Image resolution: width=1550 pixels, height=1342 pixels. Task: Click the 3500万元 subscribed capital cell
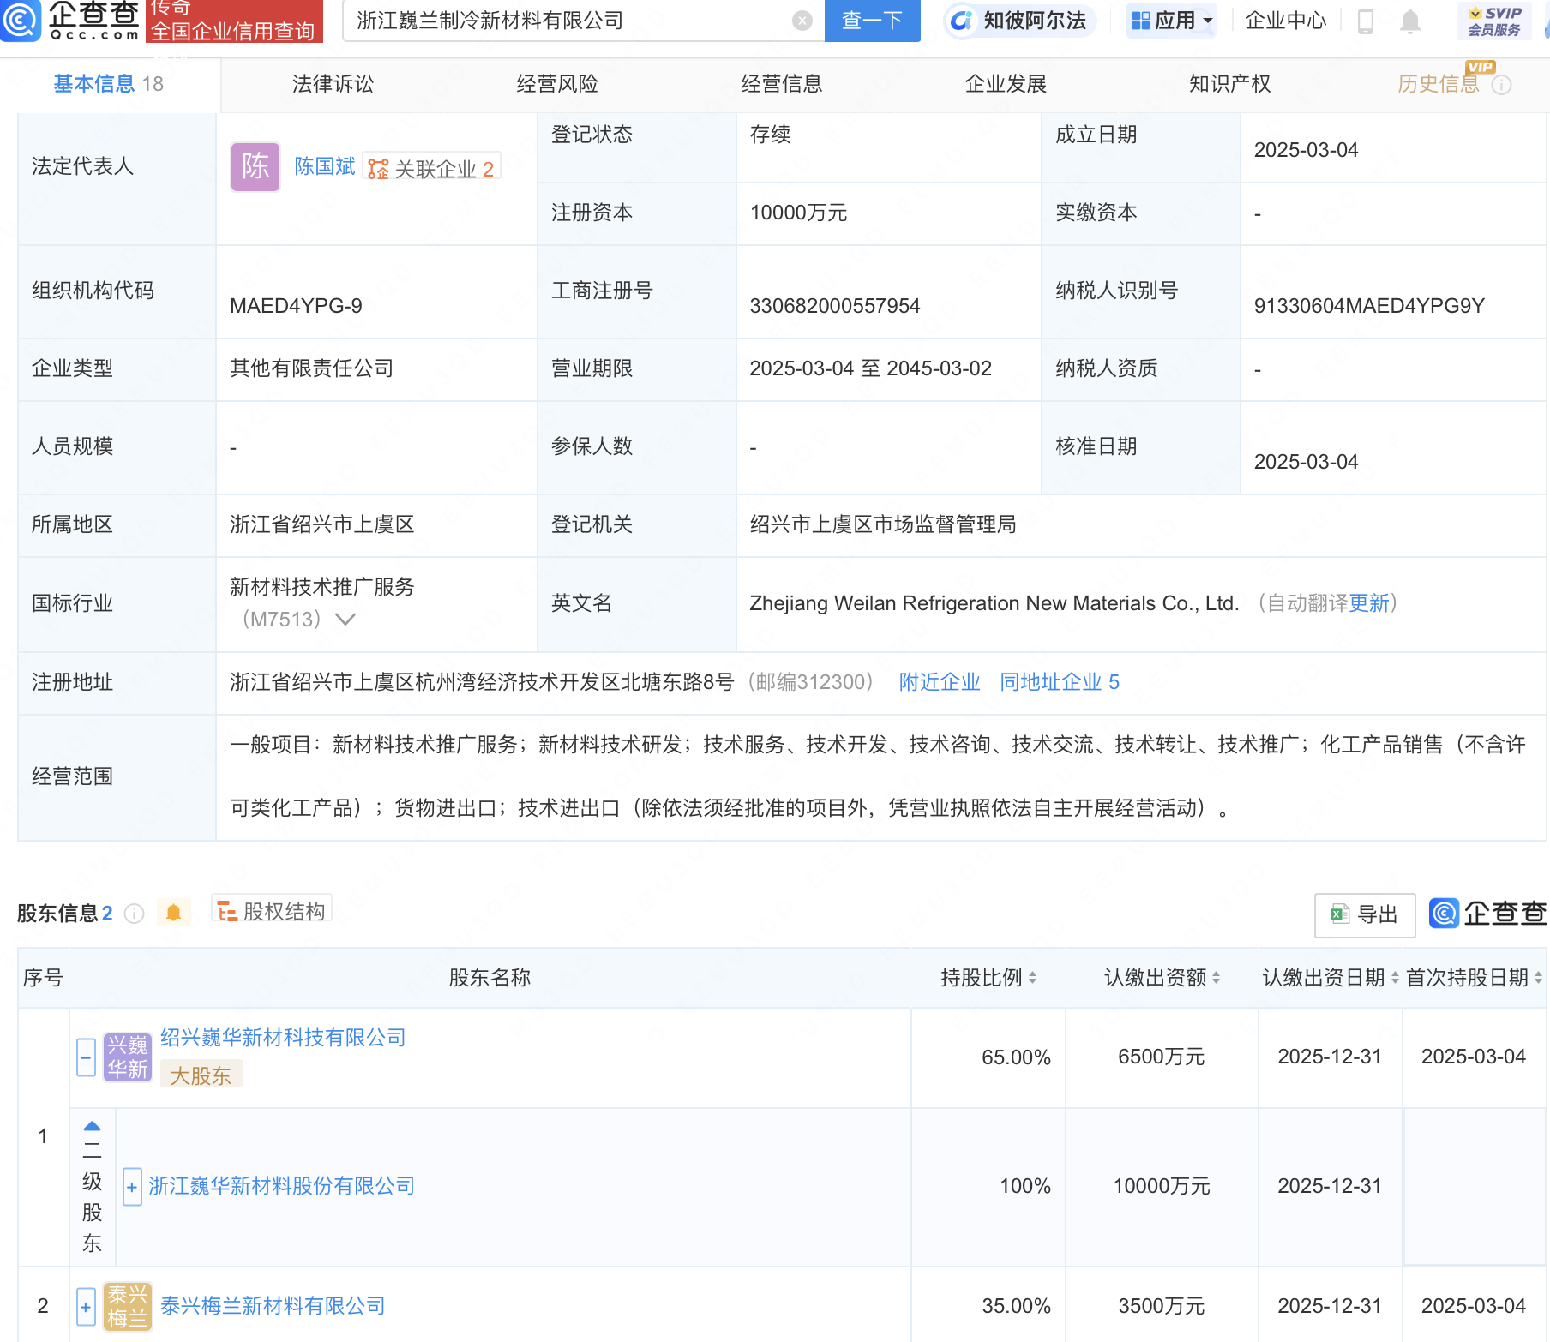point(1161,1306)
